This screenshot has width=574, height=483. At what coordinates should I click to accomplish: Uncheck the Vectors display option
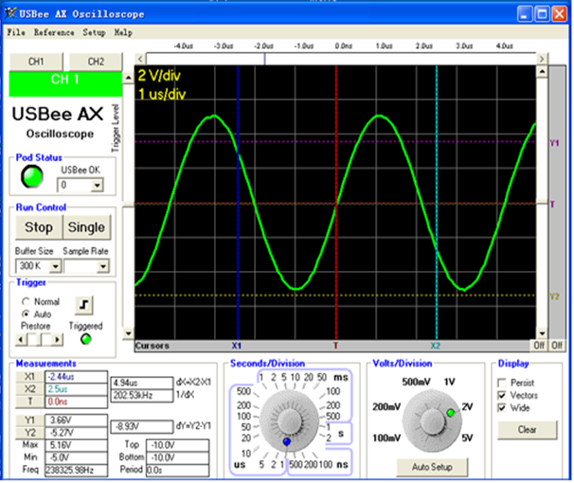click(x=502, y=395)
